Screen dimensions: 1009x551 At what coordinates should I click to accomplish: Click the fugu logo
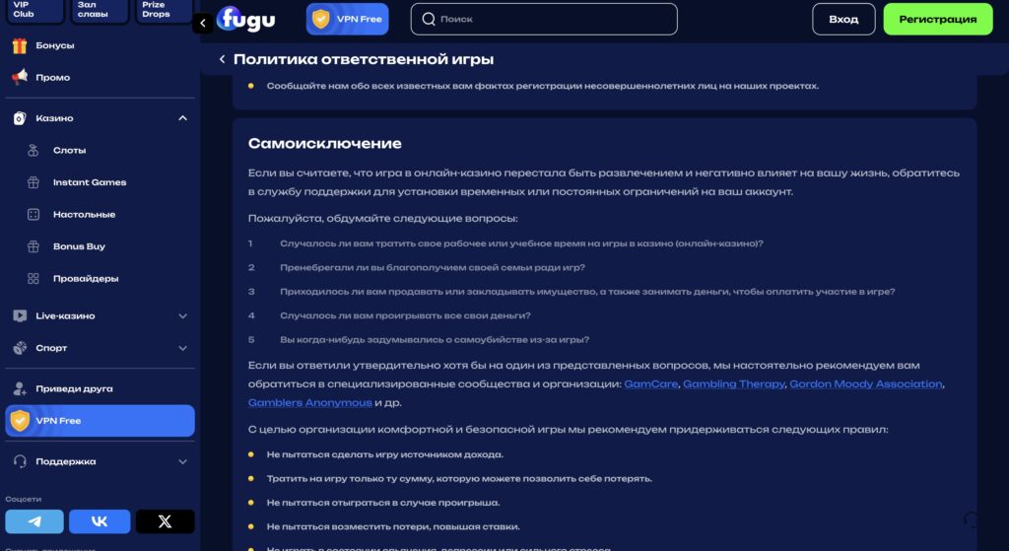coord(245,20)
